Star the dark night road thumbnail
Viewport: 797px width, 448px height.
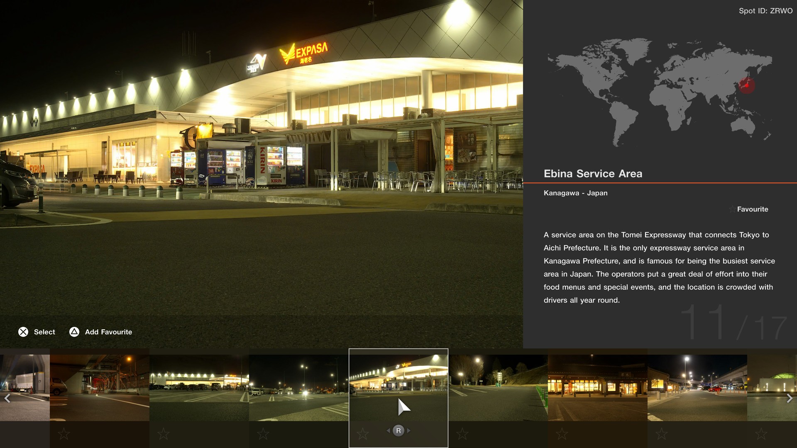click(x=263, y=434)
